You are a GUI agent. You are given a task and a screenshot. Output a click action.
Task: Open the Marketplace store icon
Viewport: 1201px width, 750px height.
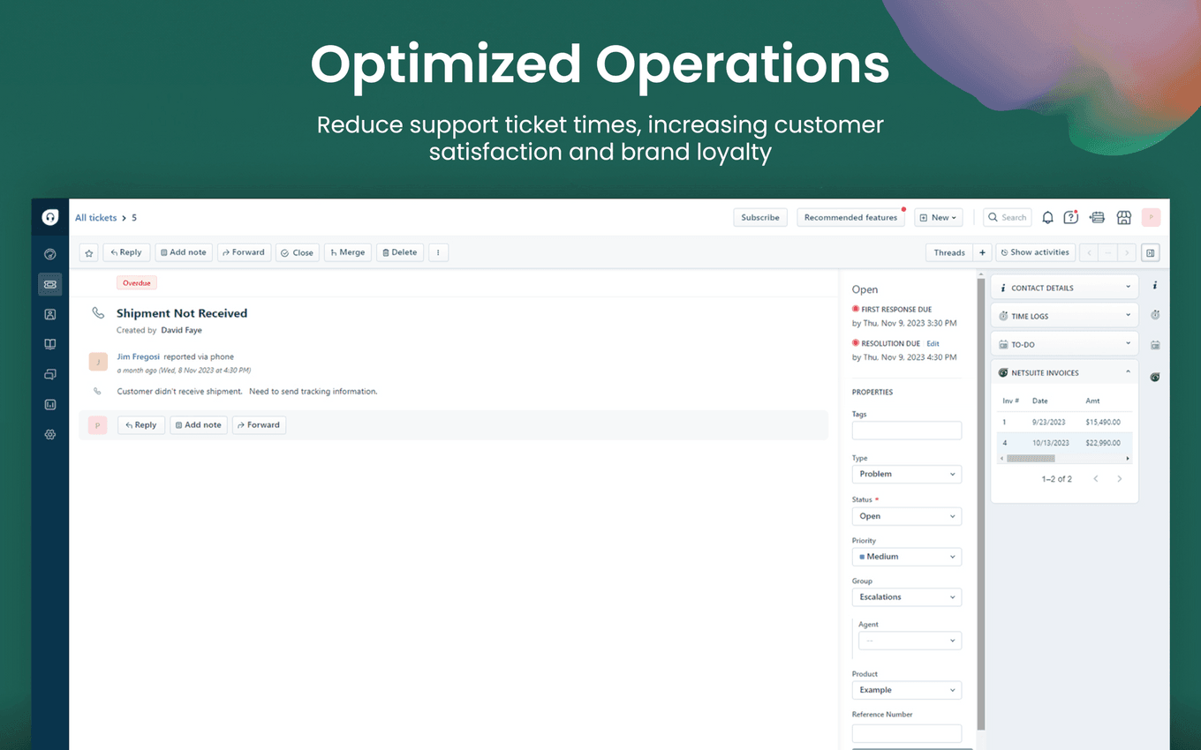click(x=1124, y=217)
